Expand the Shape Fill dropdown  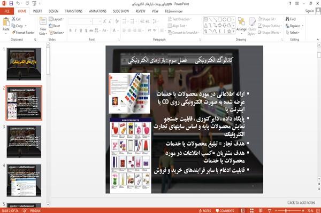pos(267,19)
